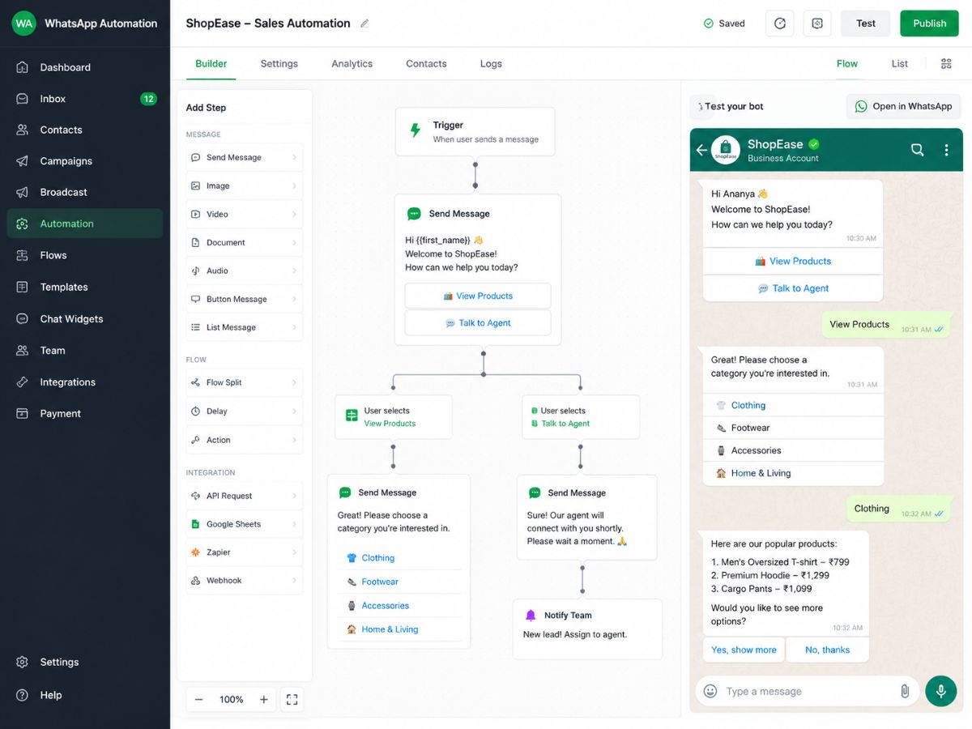Viewport: 972px width, 729px height.
Task: Open Broadcast in the sidebar
Action: (x=84, y=192)
